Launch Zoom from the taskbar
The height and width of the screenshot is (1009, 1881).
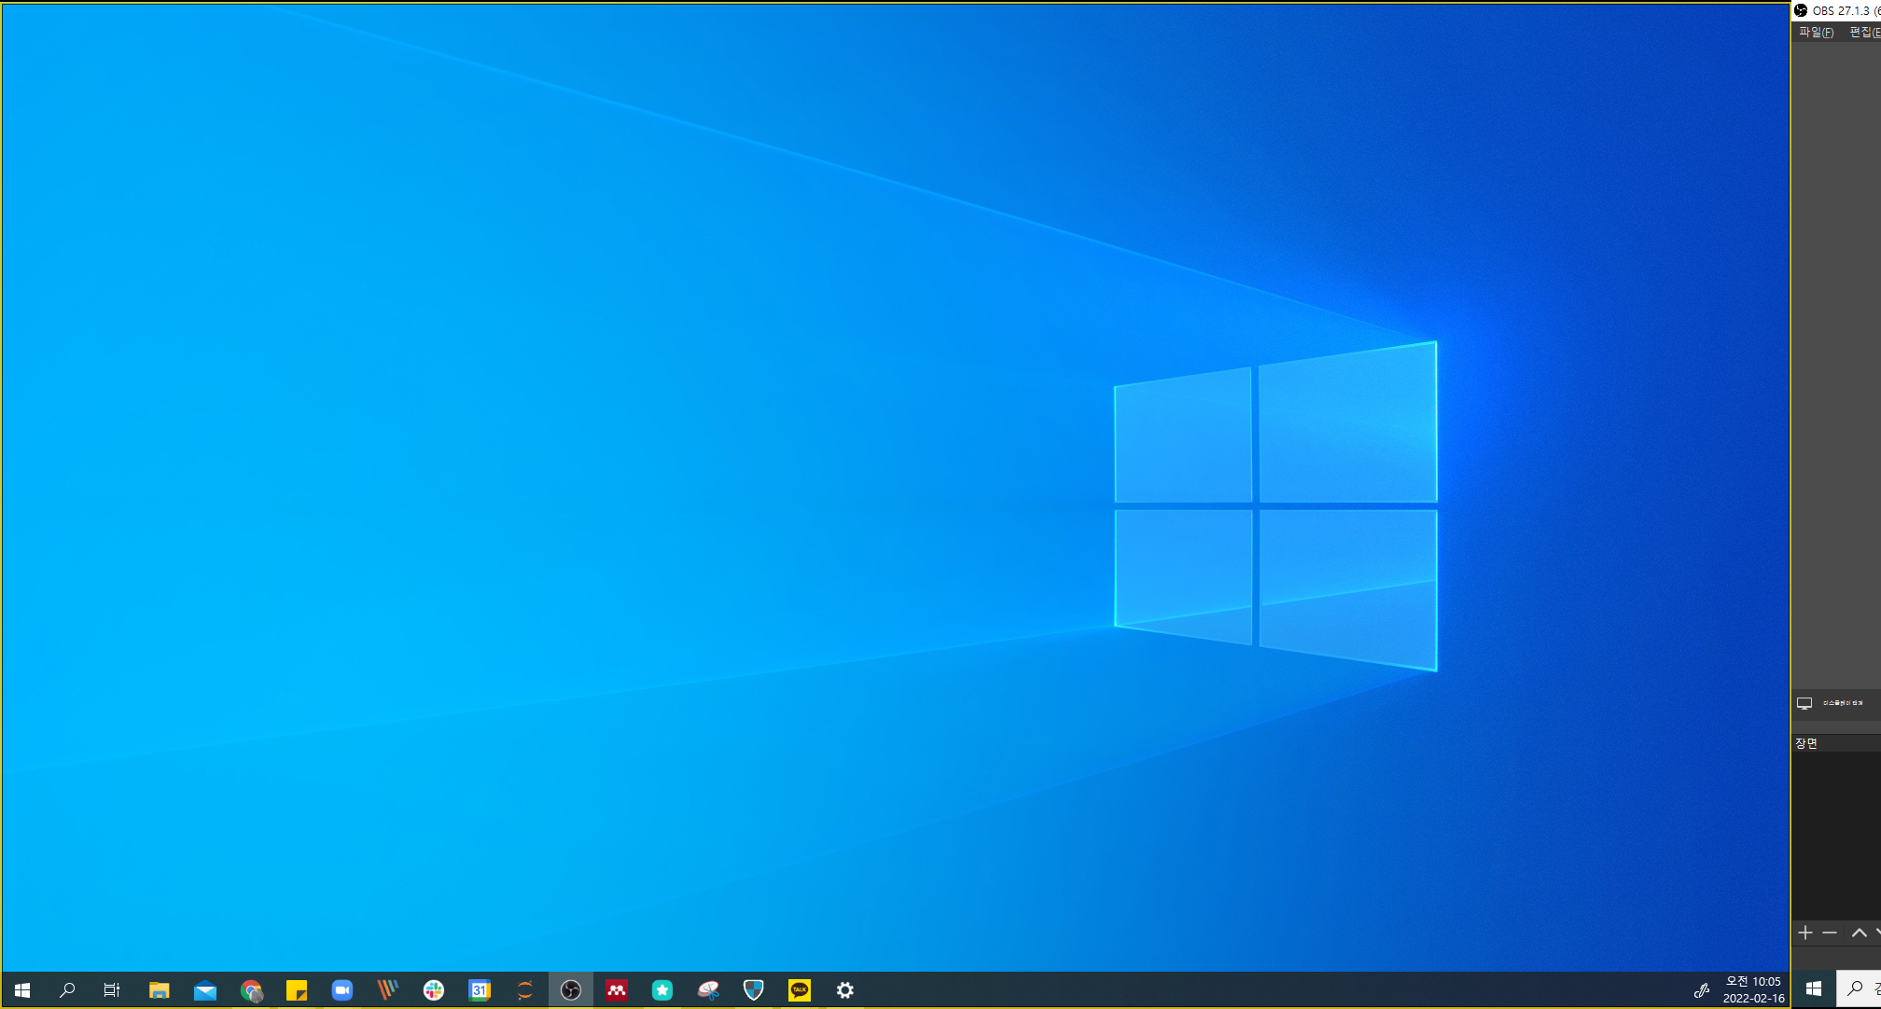(342, 990)
